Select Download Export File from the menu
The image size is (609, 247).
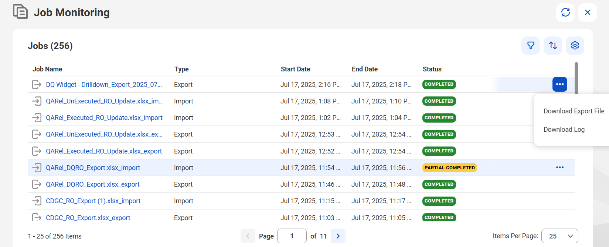(x=574, y=111)
